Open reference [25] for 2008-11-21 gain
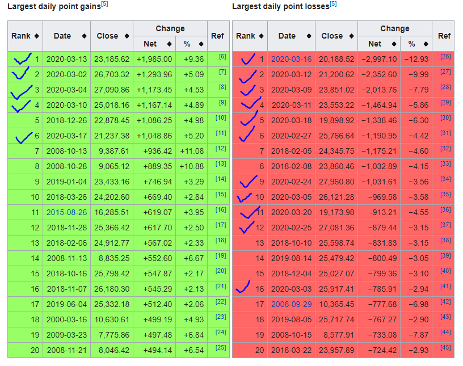The width and height of the screenshot is (463, 366). pos(221,347)
